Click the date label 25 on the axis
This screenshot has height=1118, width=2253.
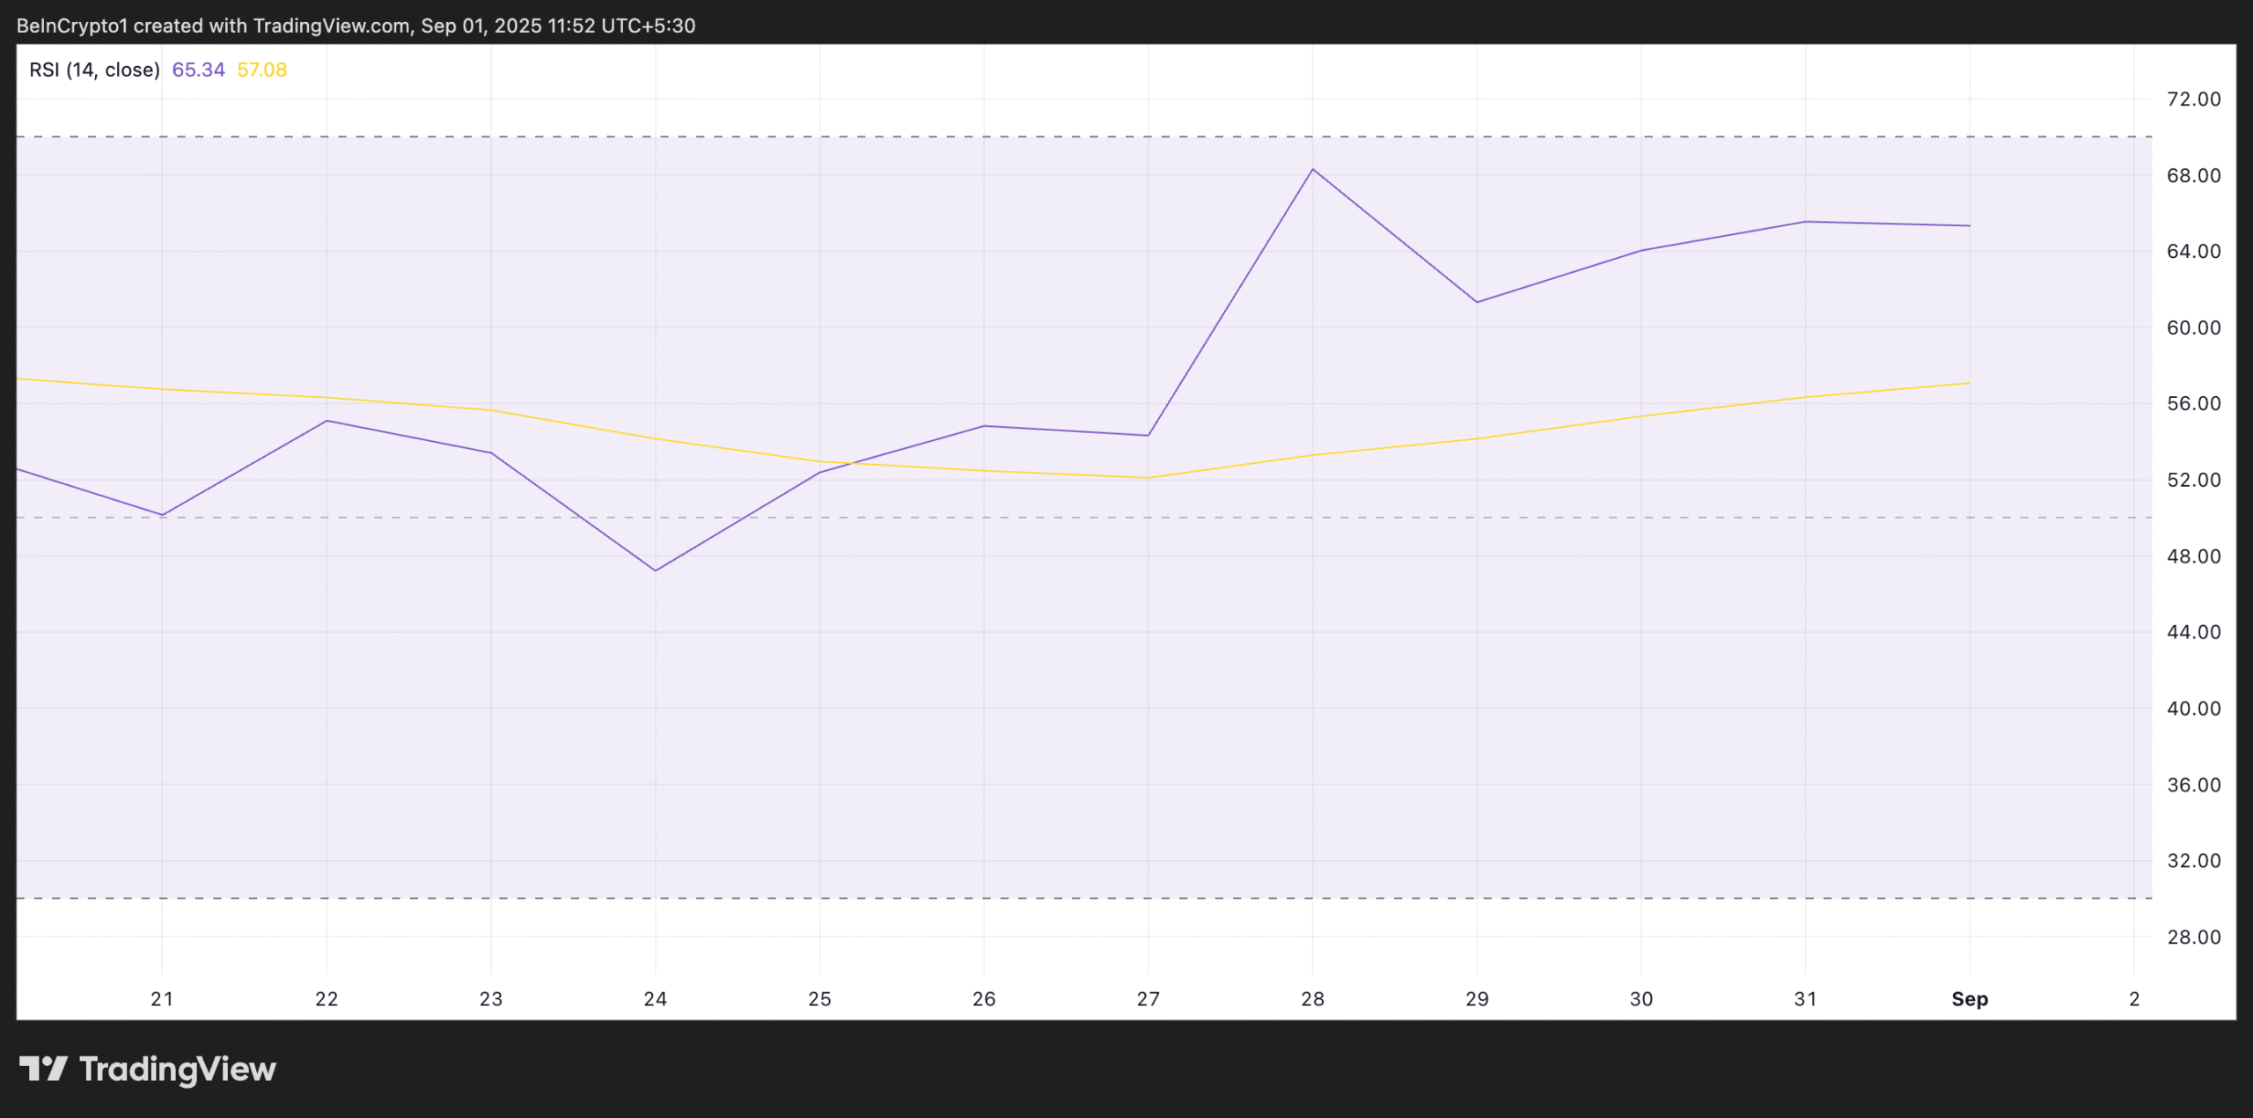(819, 999)
